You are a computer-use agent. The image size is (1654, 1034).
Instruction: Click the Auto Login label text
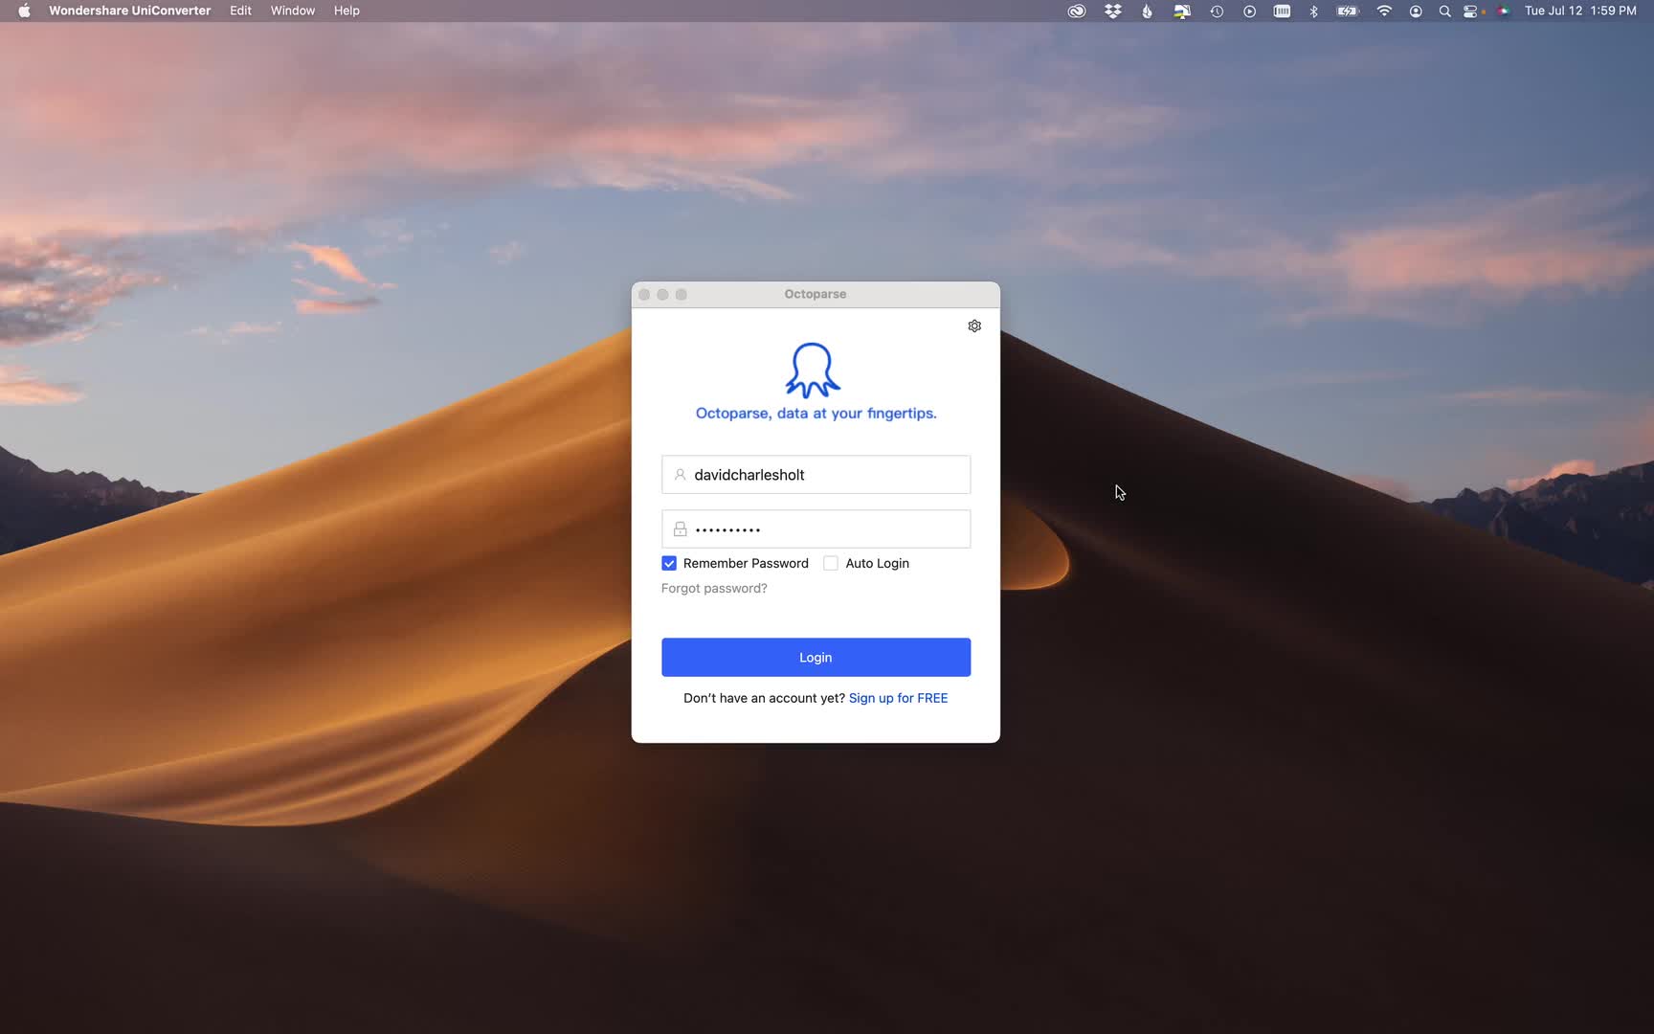pos(877,564)
